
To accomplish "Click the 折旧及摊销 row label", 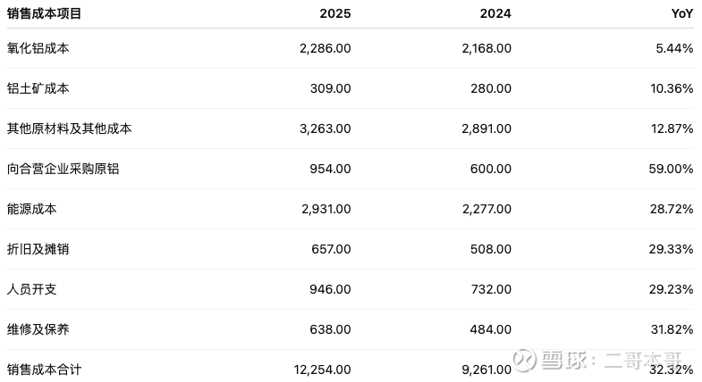I will pyautogui.click(x=38, y=249).
